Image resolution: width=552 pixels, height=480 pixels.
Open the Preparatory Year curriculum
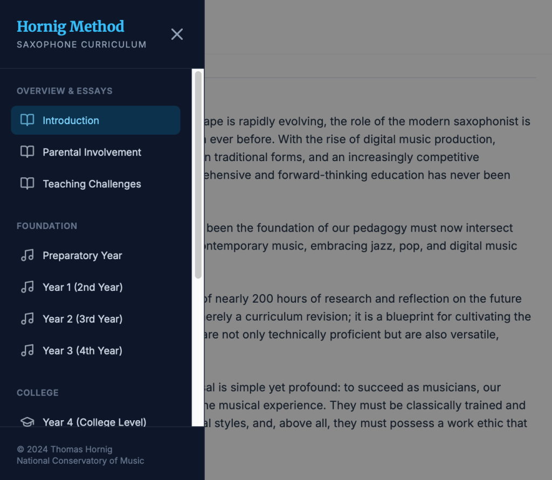(82, 255)
